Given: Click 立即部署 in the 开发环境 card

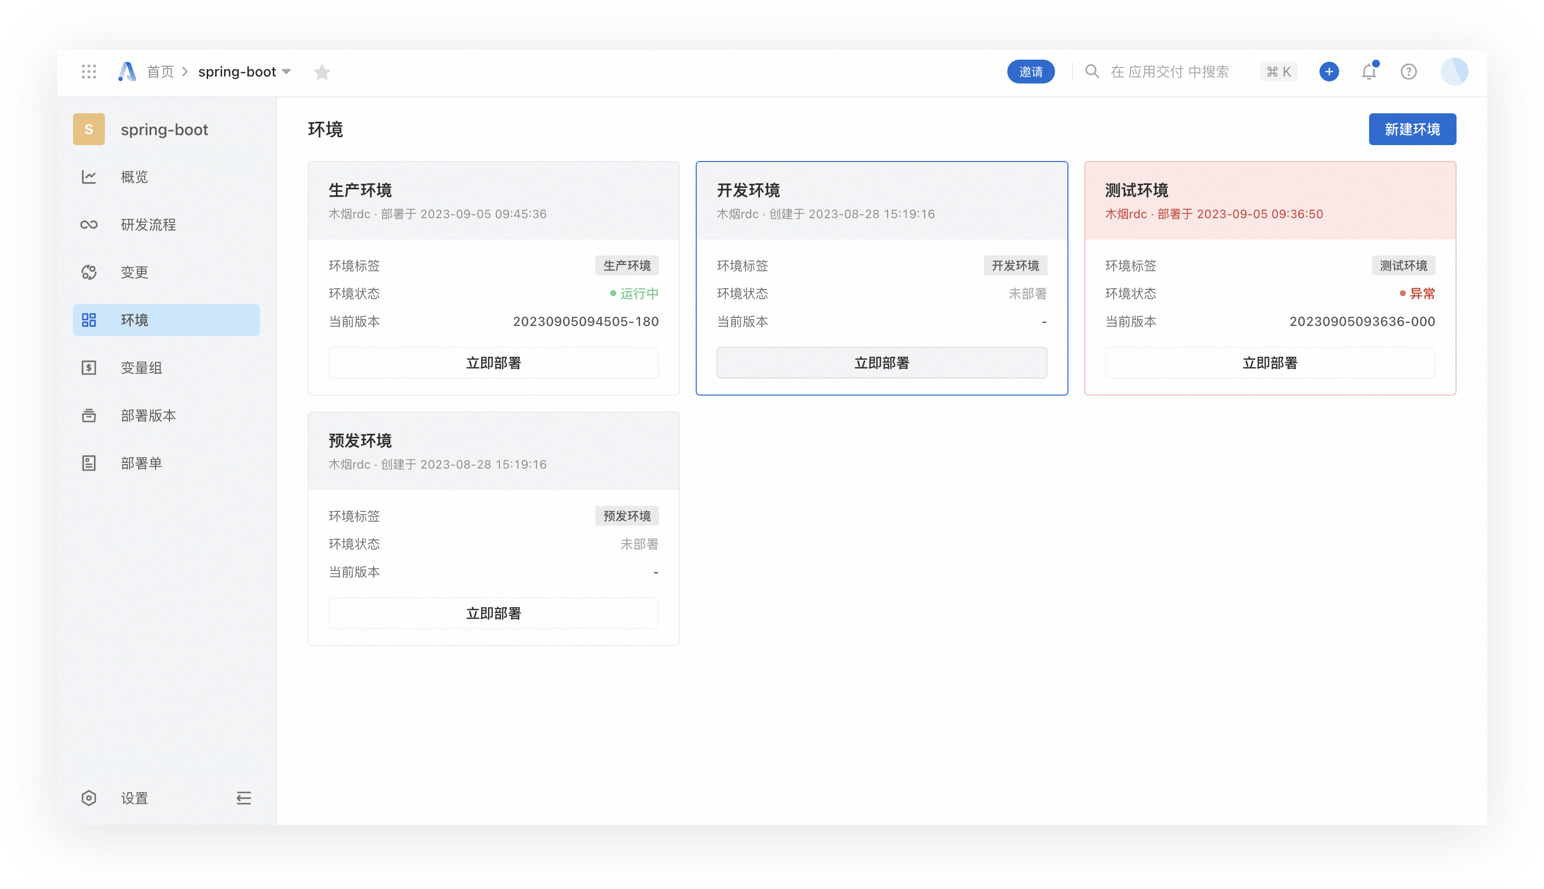Looking at the screenshot, I should coord(881,363).
